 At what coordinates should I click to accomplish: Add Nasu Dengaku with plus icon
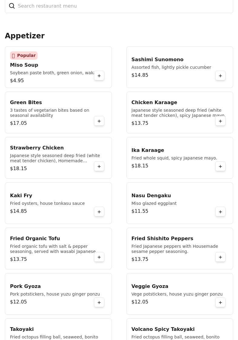pos(220,212)
